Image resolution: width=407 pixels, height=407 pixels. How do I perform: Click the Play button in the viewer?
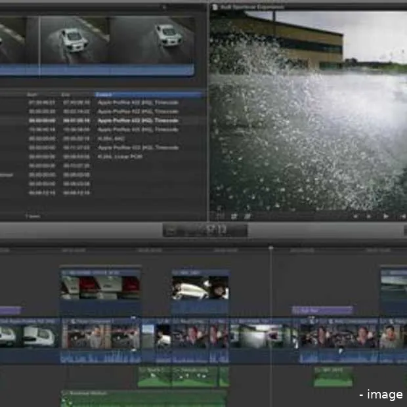pyautogui.click(x=386, y=216)
